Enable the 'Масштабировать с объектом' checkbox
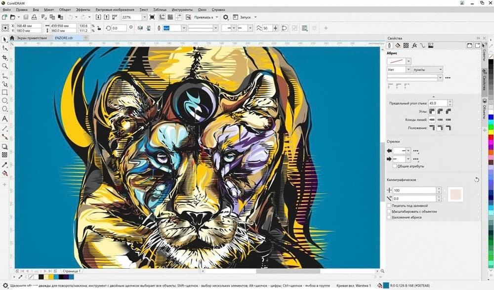 click(388, 210)
